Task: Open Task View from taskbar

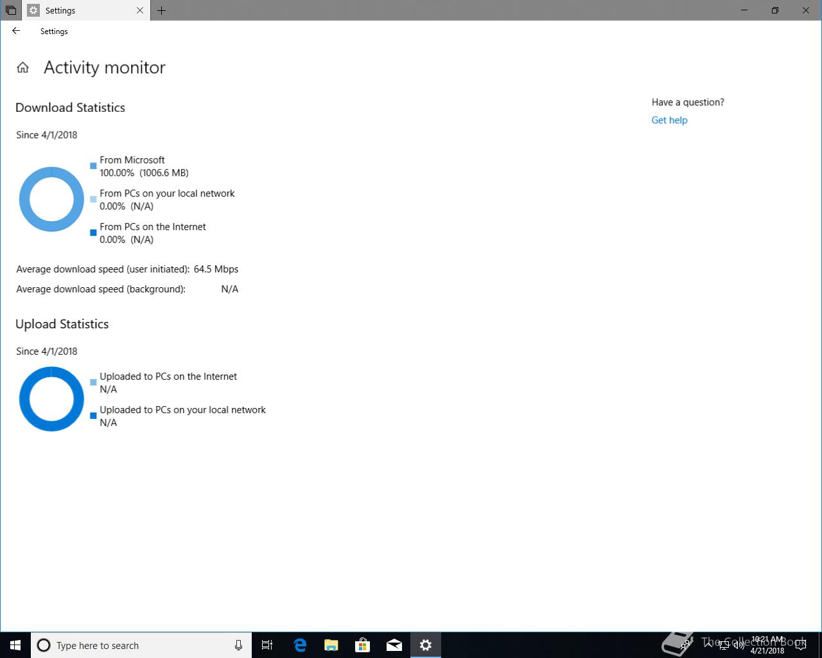Action: (267, 645)
